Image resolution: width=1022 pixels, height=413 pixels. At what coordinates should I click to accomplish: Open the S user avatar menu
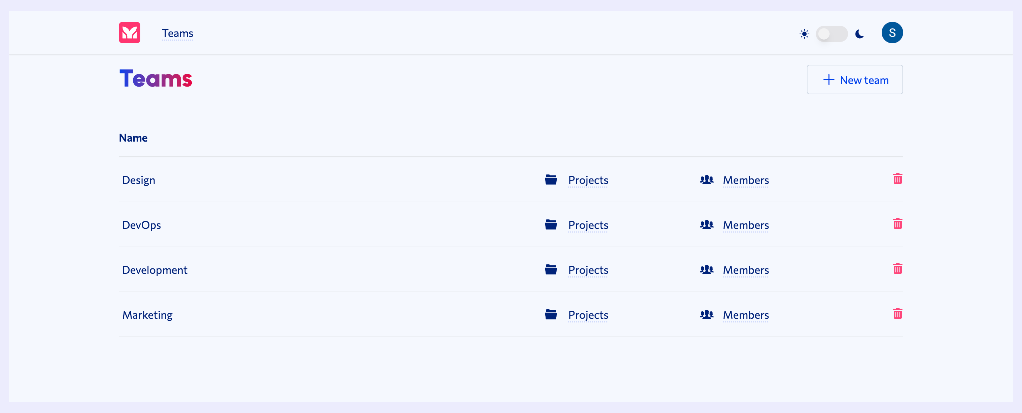(892, 33)
